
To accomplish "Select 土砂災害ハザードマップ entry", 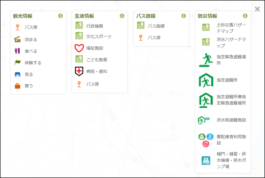I will pos(231,28).
